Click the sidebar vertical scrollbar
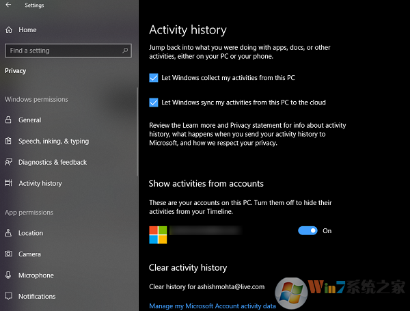This screenshot has height=311, width=410. point(137,131)
